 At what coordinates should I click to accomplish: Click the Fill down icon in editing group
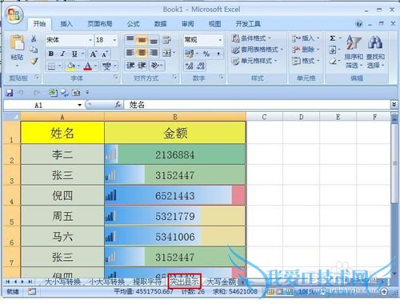pos(333,50)
